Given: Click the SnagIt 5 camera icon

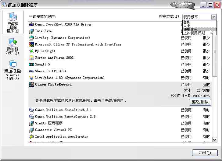Looking at the screenshot, I should pos(31,64).
